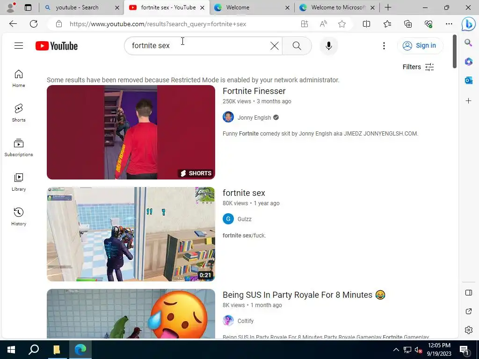The height and width of the screenshot is (359, 479).
Task: Open Outlook in Edge sidebar
Action: click(468, 80)
